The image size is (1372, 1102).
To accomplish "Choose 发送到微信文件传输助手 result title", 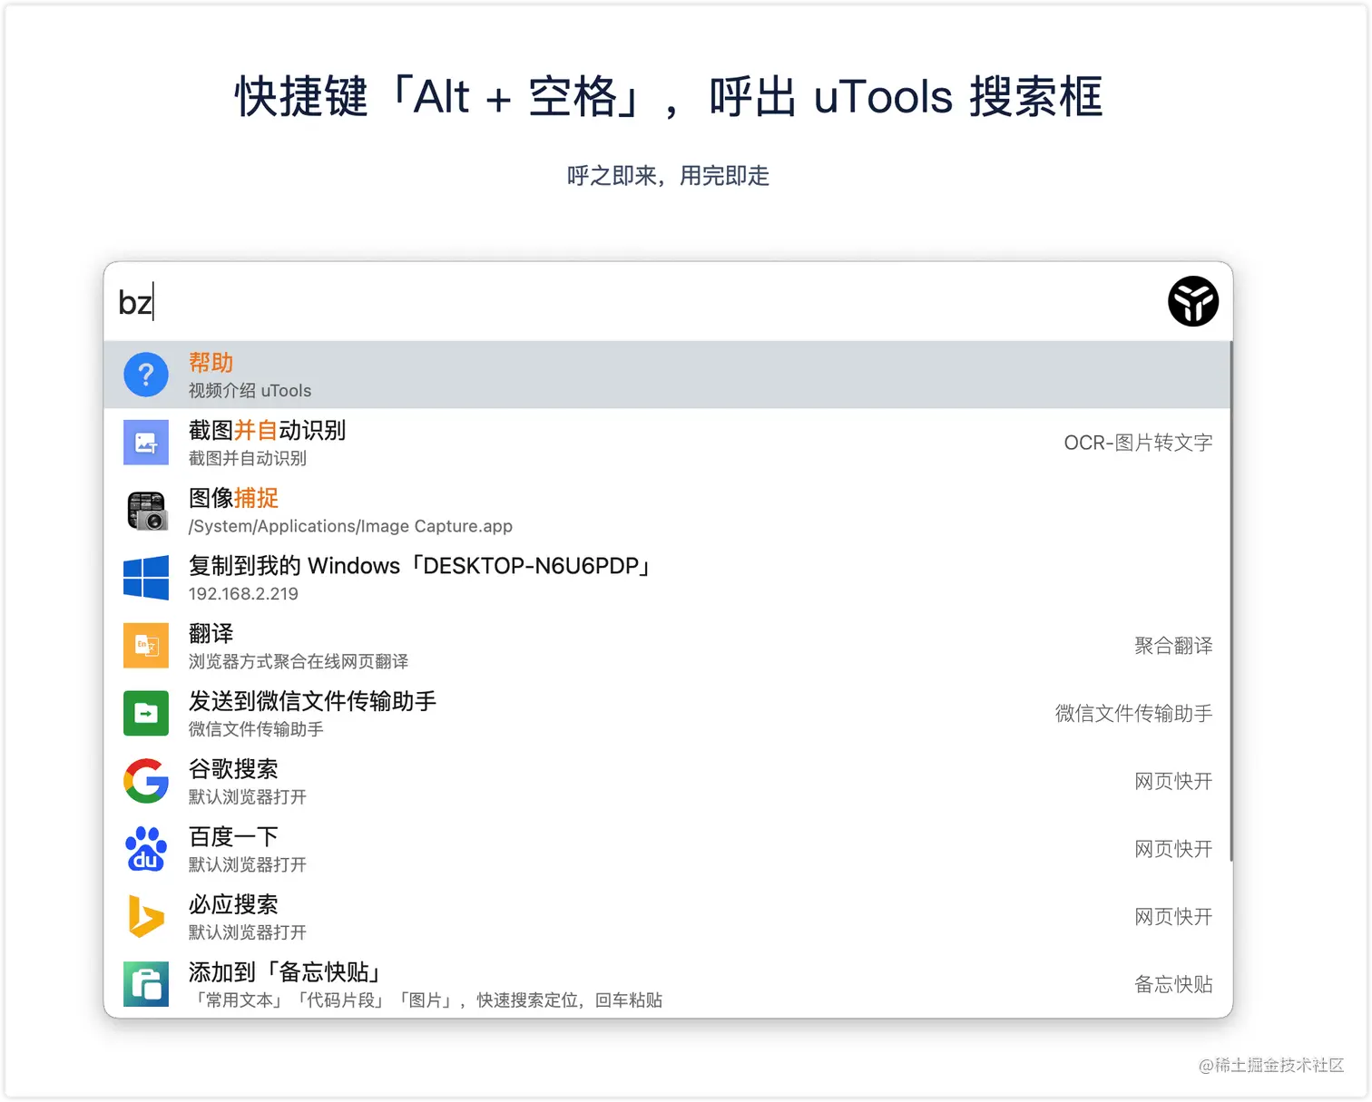I will [x=312, y=701].
